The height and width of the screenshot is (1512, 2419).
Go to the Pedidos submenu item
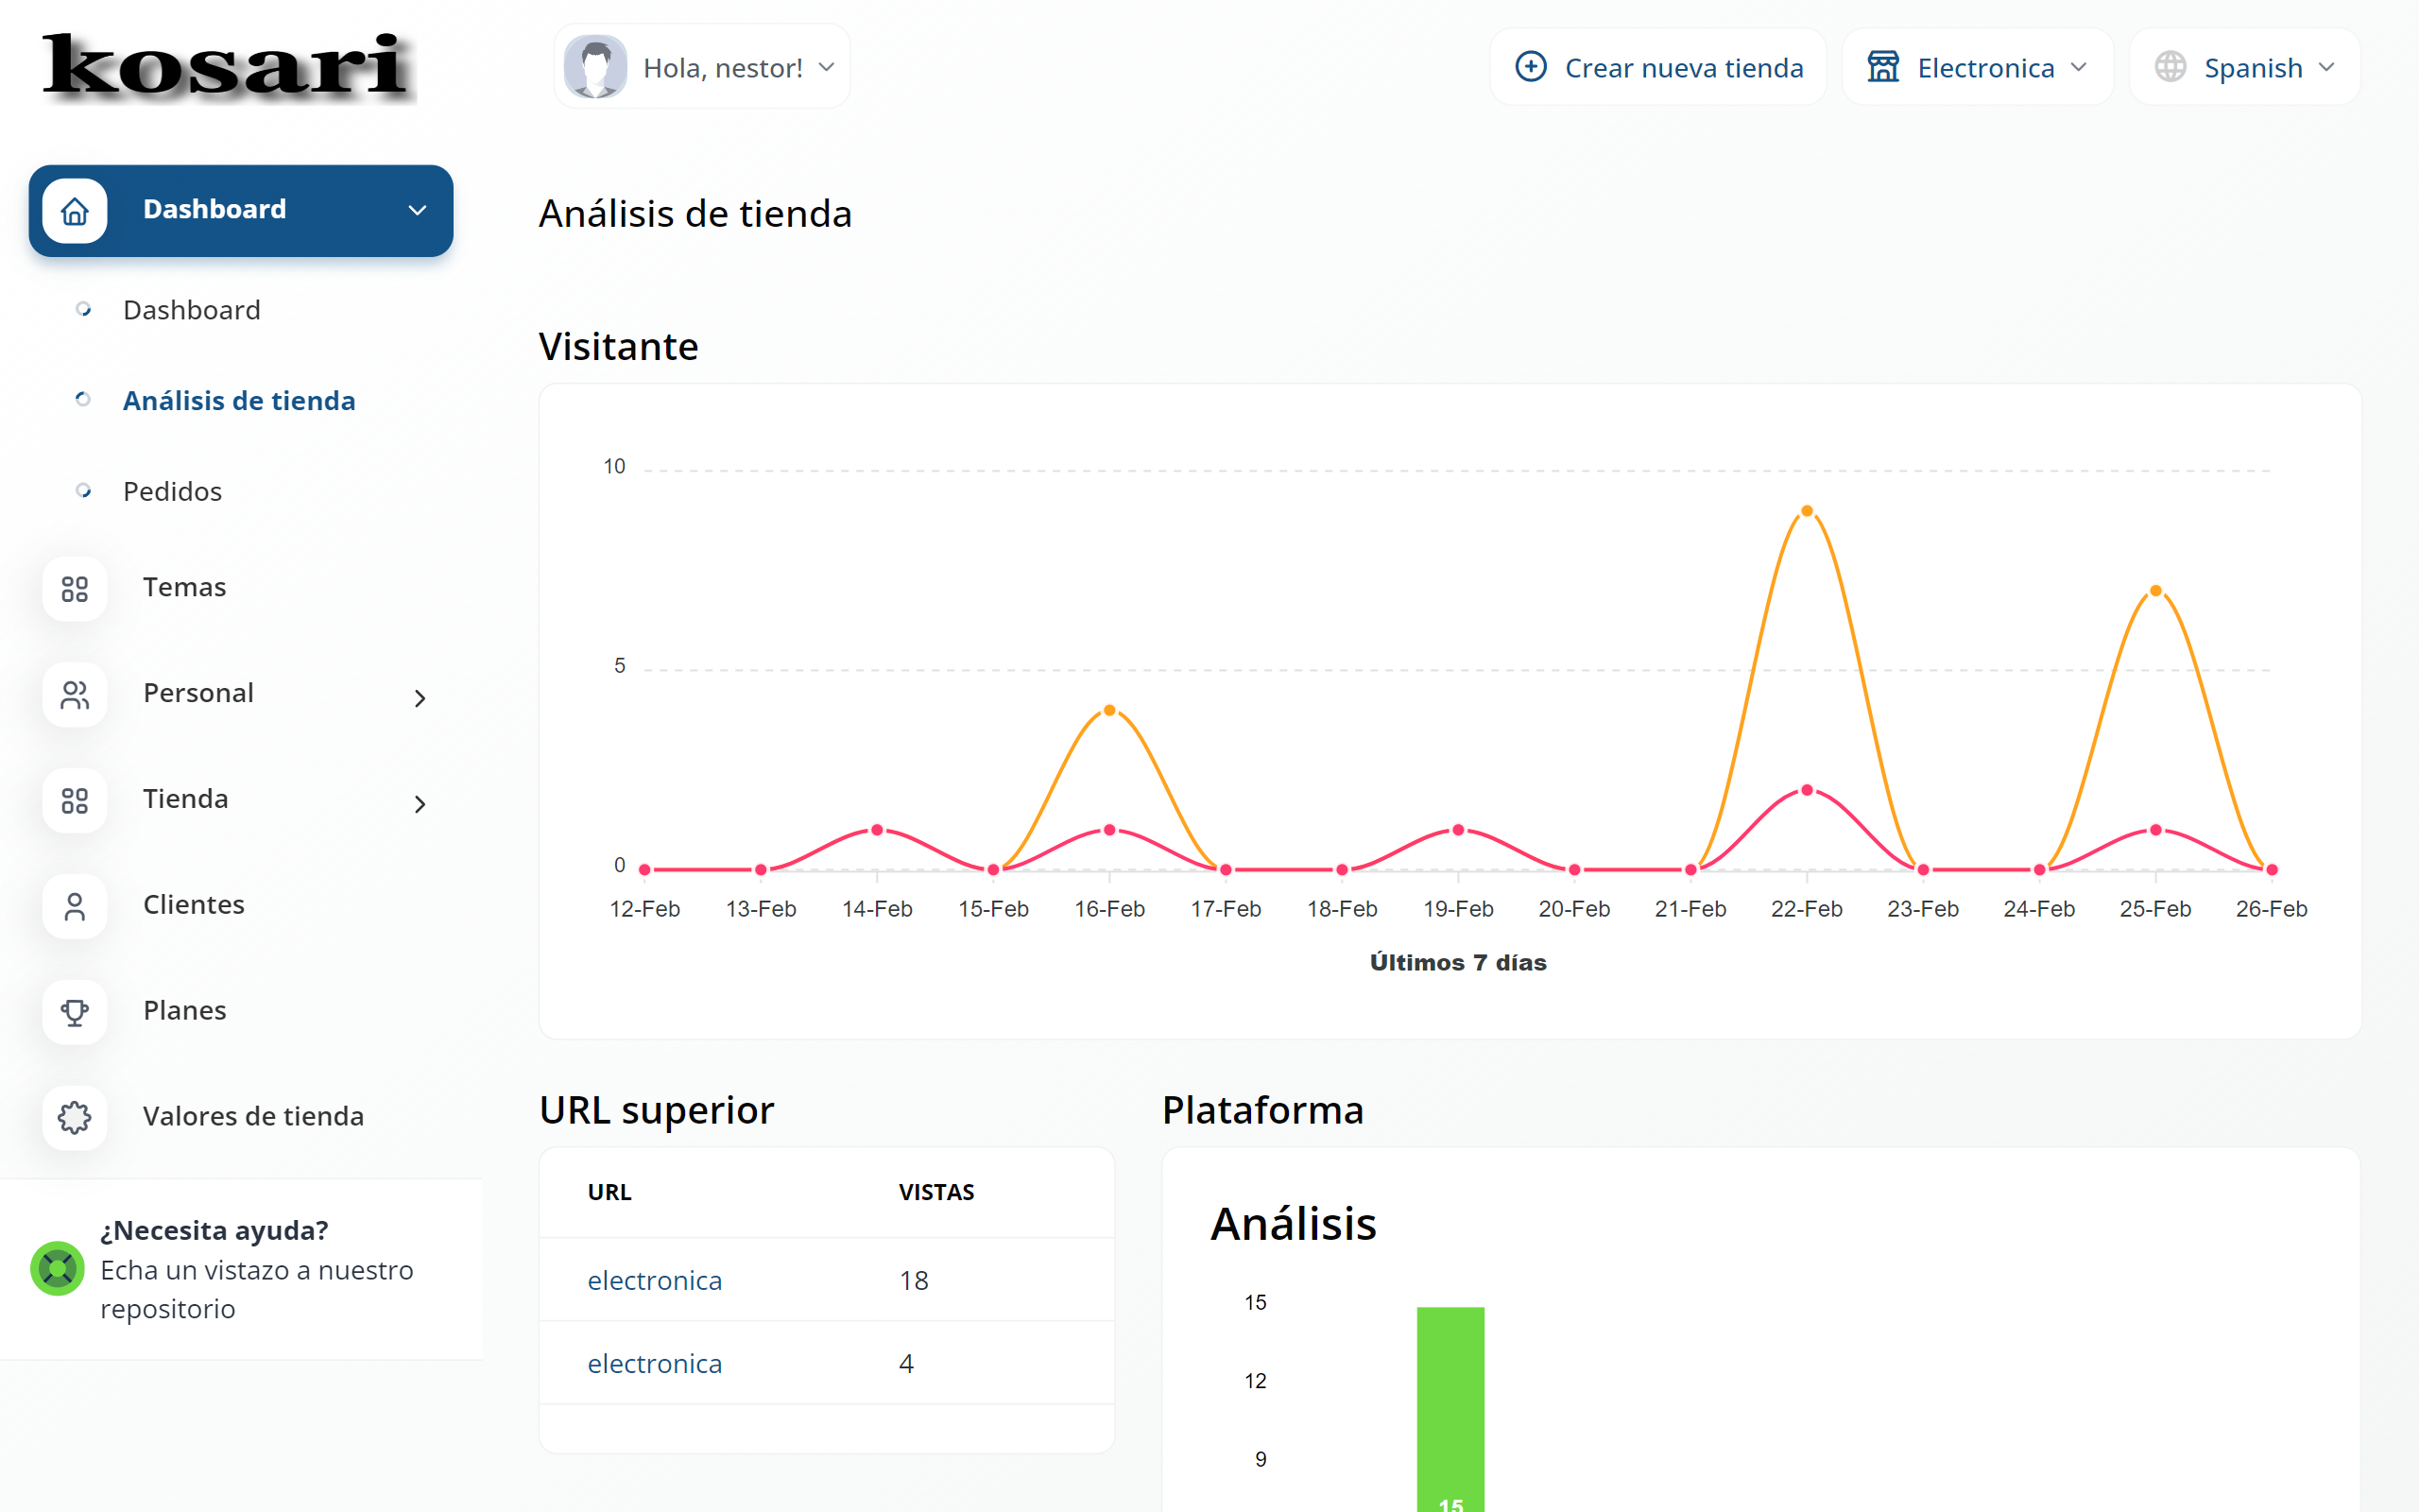172,491
